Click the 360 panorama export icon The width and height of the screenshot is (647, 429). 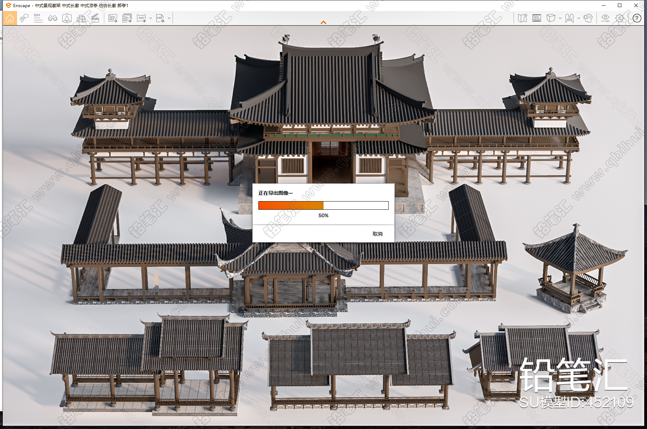[x=141, y=18]
